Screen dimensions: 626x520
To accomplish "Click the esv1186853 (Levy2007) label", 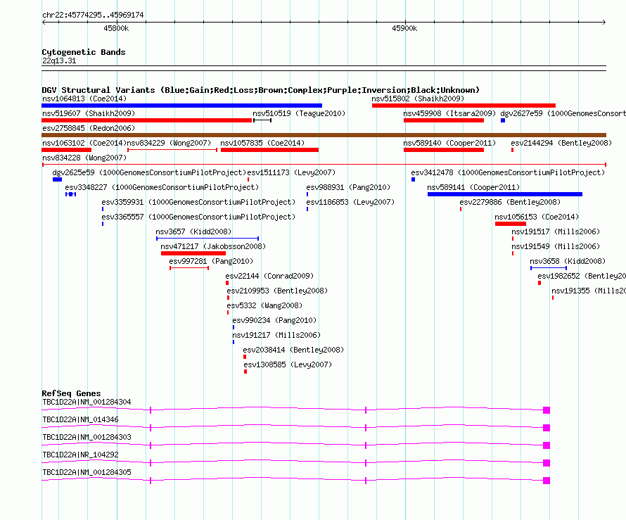I will click(x=350, y=202).
